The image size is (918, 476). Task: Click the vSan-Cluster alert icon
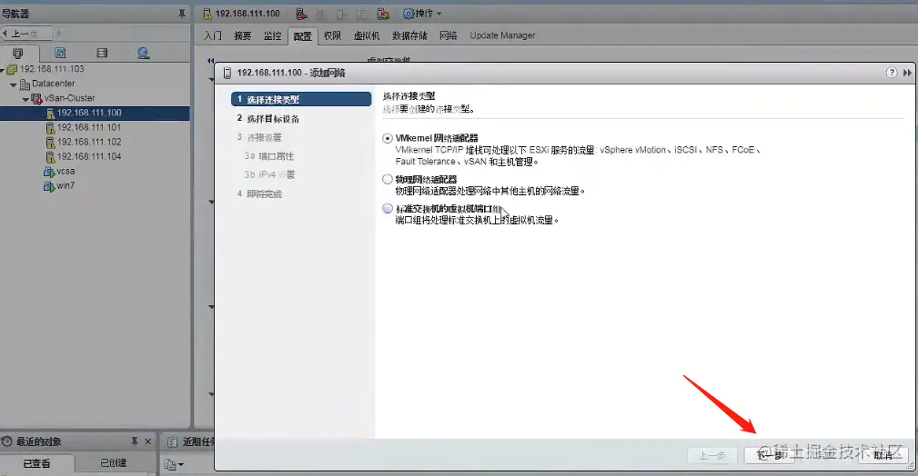[x=36, y=99]
